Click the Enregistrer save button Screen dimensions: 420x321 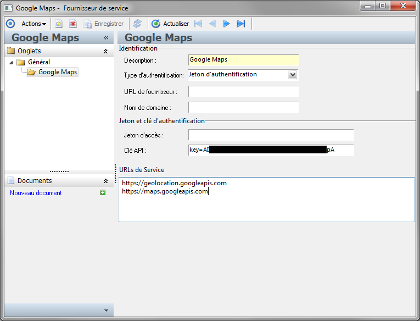click(103, 24)
